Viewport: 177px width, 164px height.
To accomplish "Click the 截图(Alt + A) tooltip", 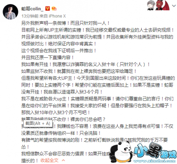I will click(x=38, y=124).
